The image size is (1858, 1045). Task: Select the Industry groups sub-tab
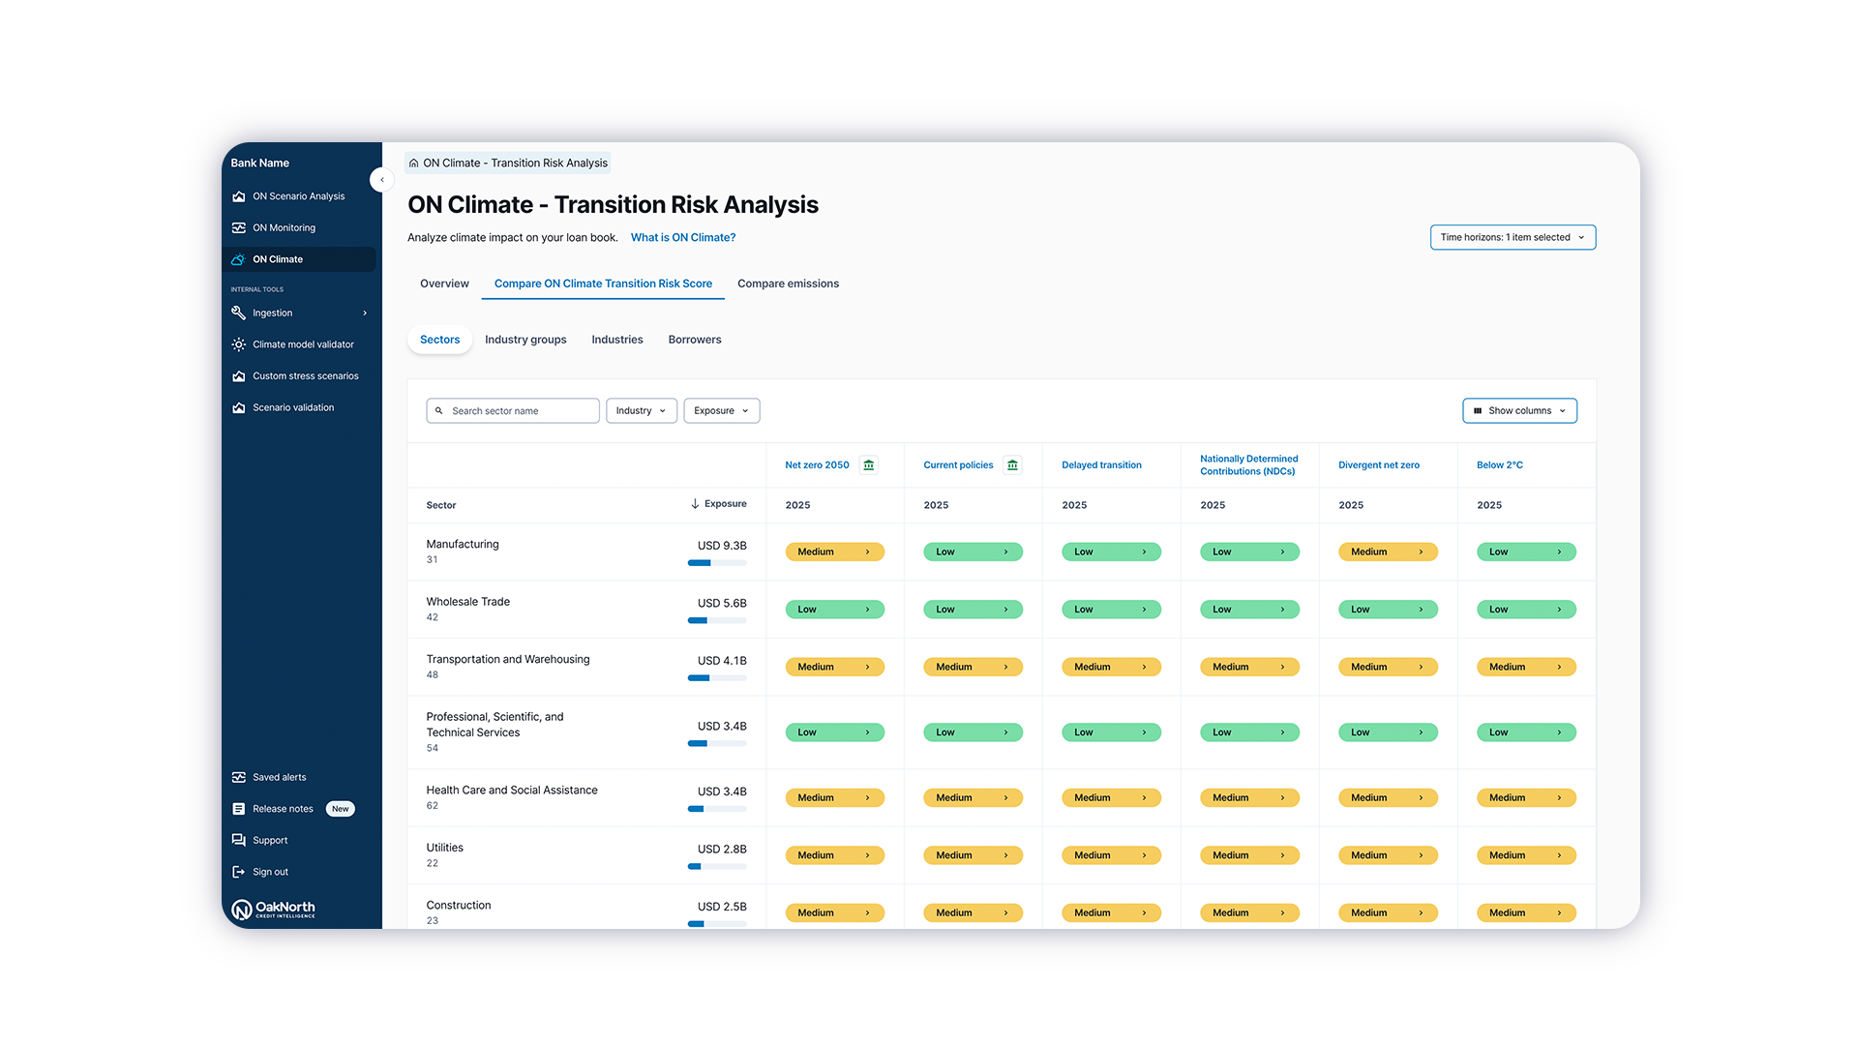[524, 340]
